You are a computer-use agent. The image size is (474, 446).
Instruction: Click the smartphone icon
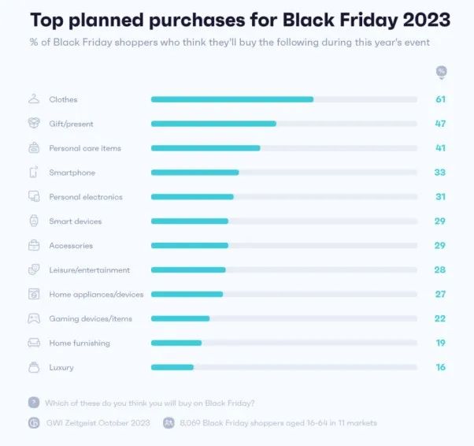[34, 173]
